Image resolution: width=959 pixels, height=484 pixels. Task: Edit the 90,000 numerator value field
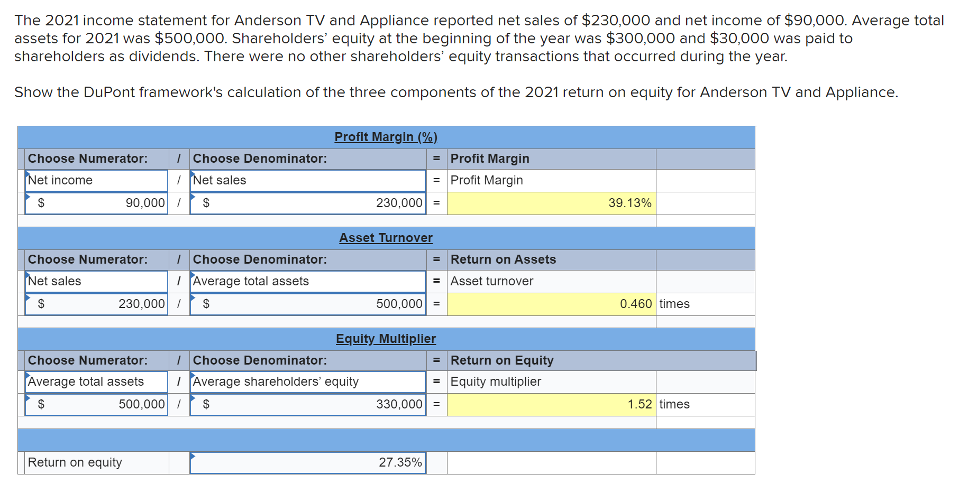96,203
